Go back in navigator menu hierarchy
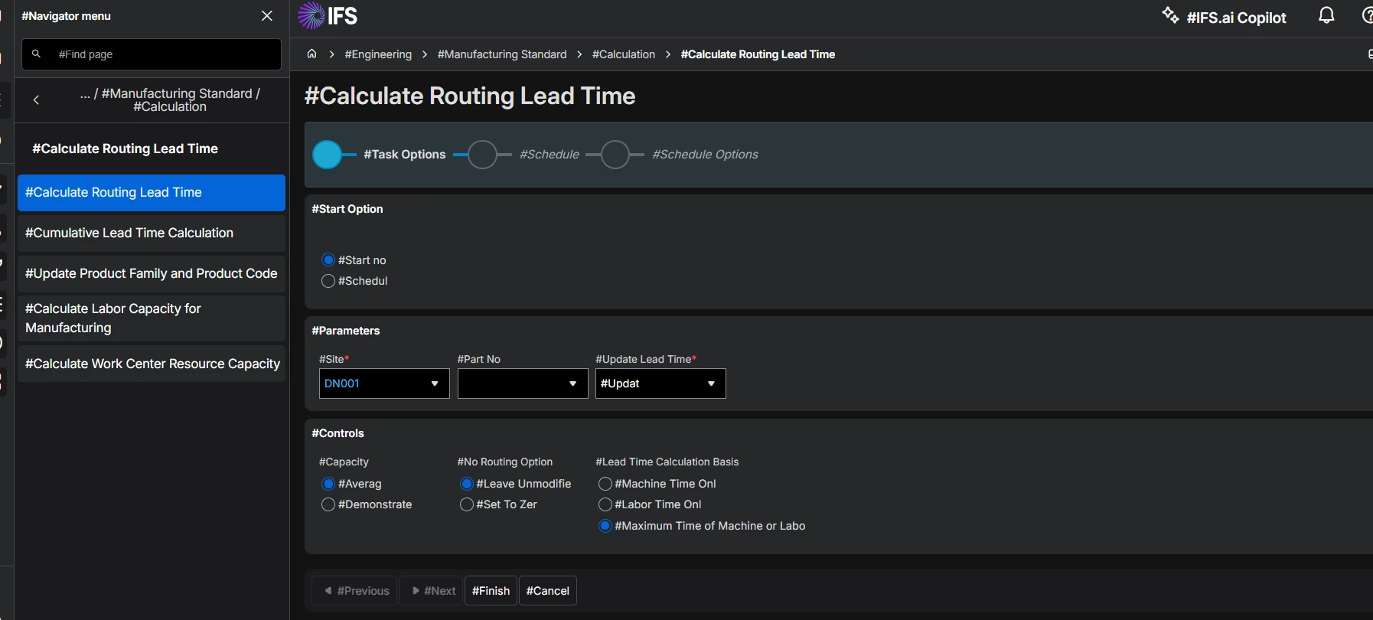The width and height of the screenshot is (1373, 620). (36, 100)
